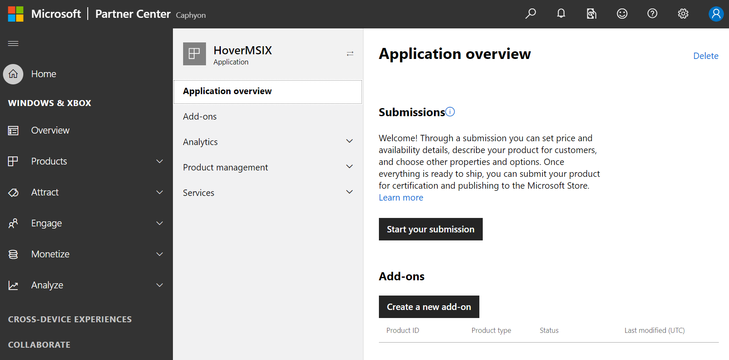The image size is (729, 360).
Task: Click Create a new add-on button
Action: click(x=429, y=307)
